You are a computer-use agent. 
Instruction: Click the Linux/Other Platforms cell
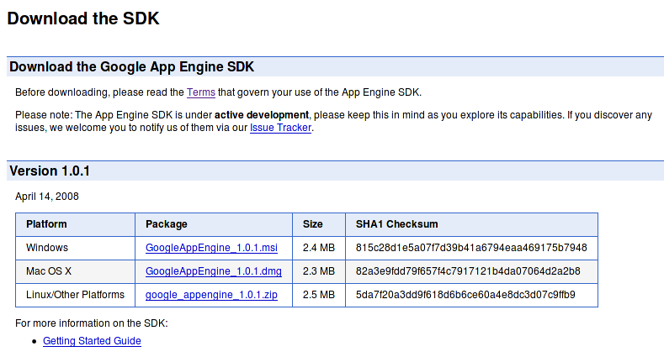click(76, 295)
